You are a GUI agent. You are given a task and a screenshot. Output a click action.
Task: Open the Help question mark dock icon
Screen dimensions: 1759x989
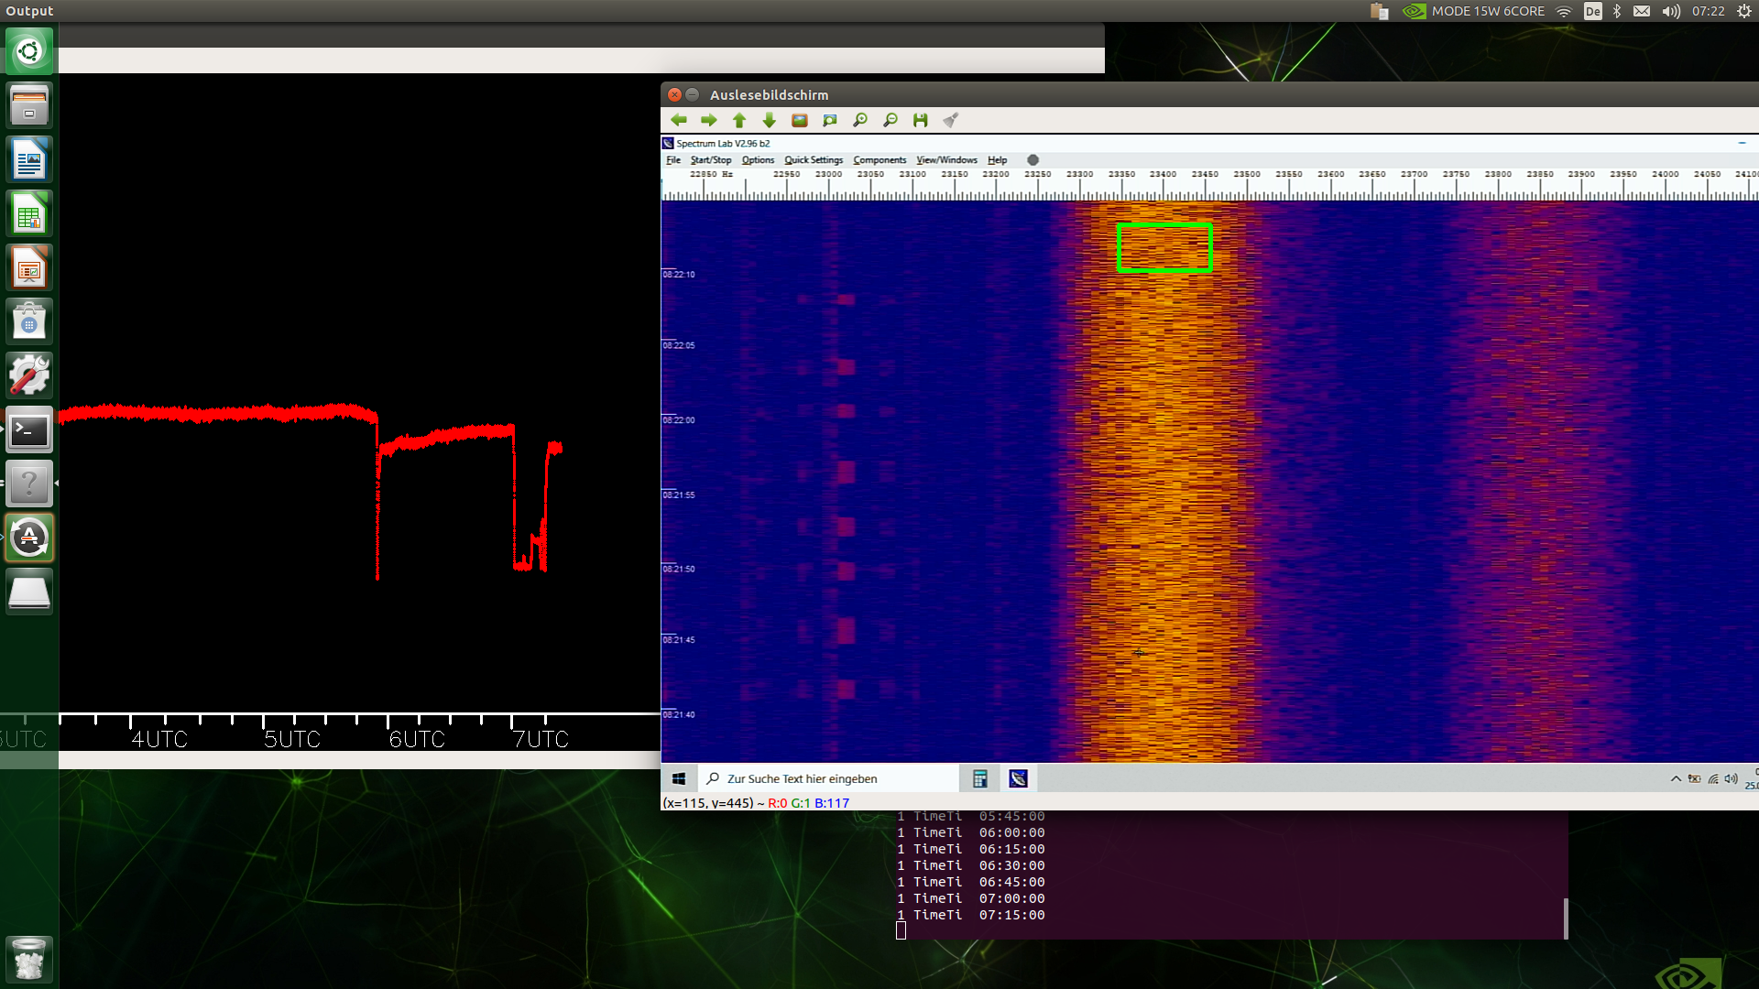tap(29, 484)
